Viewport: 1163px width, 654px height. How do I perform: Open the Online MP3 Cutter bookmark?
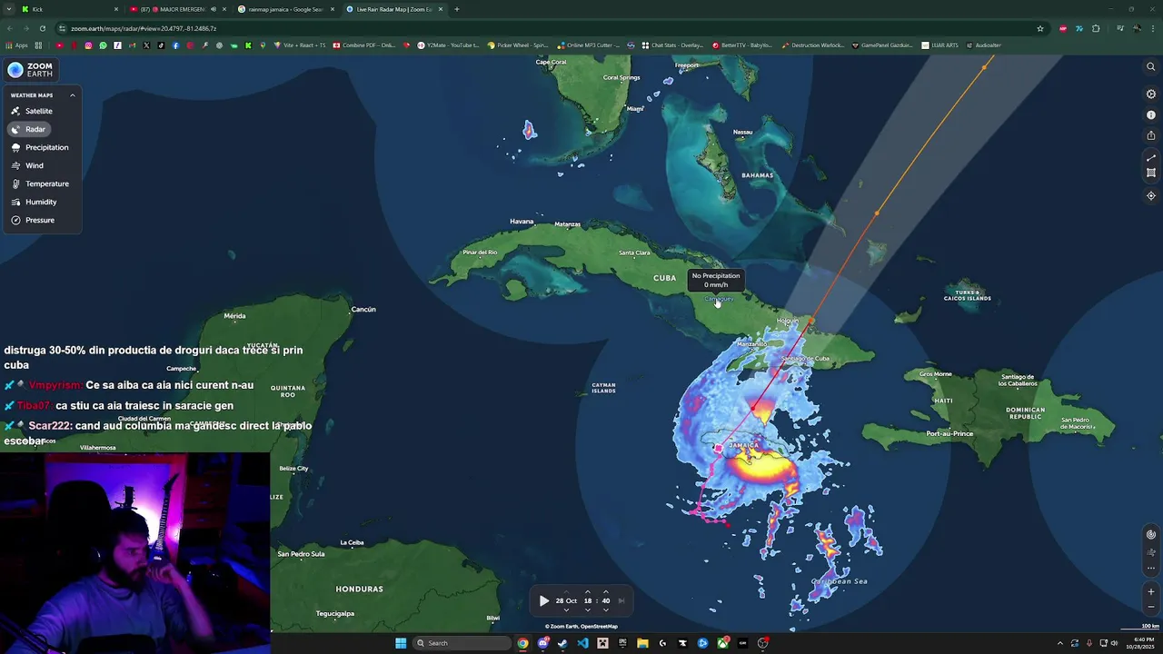click(589, 45)
